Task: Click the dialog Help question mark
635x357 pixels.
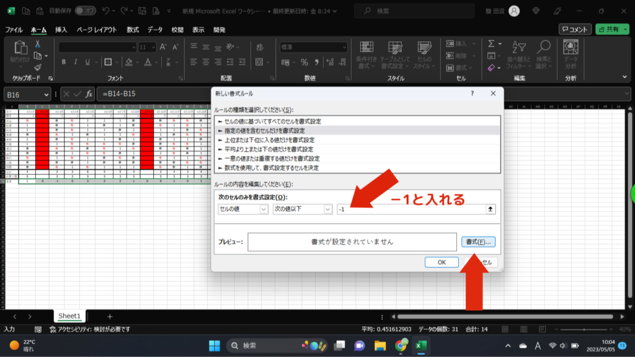Action: pos(472,94)
